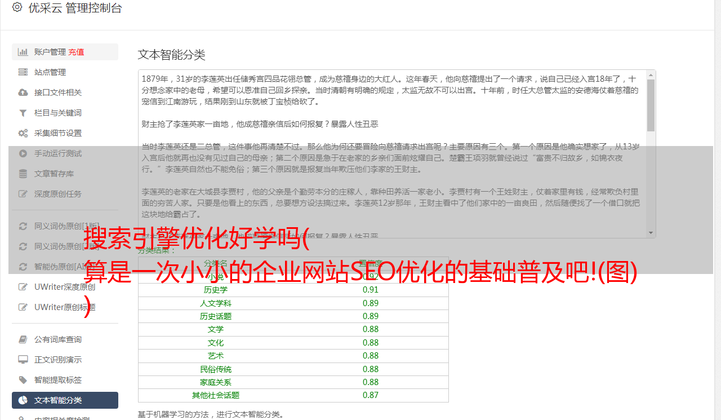Click the 0.88 value in 艺术 row

[x=371, y=356]
